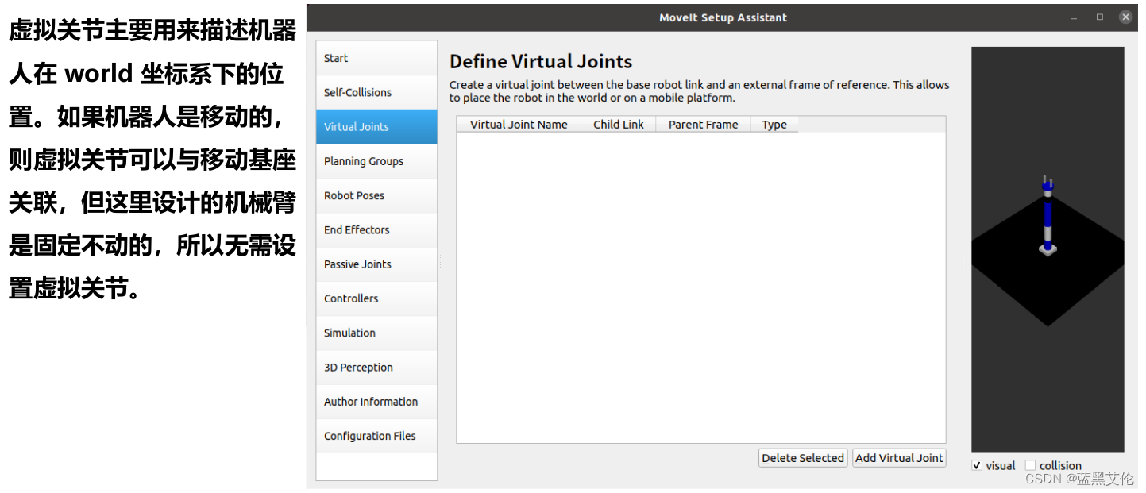Switch to Simulation section
Viewport: 1146px width, 493px height.
376,333
